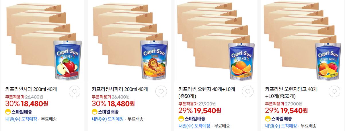
Task: Select 스마일배송 icon on orange mango item
Action: (278, 119)
